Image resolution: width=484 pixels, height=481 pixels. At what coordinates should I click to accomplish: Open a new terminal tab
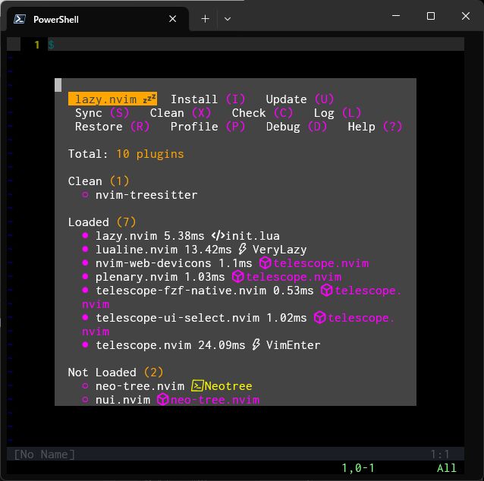[x=205, y=19]
